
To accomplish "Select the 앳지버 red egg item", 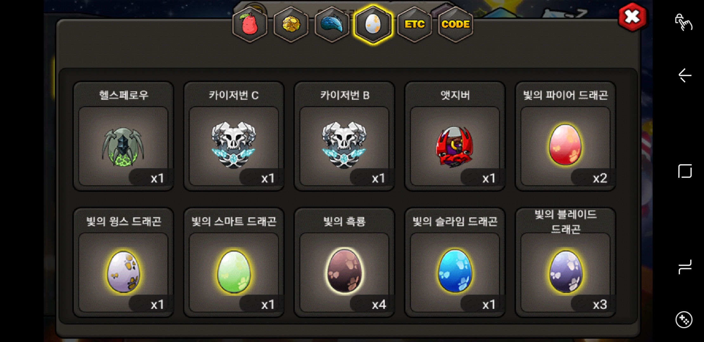I will 455,136.
